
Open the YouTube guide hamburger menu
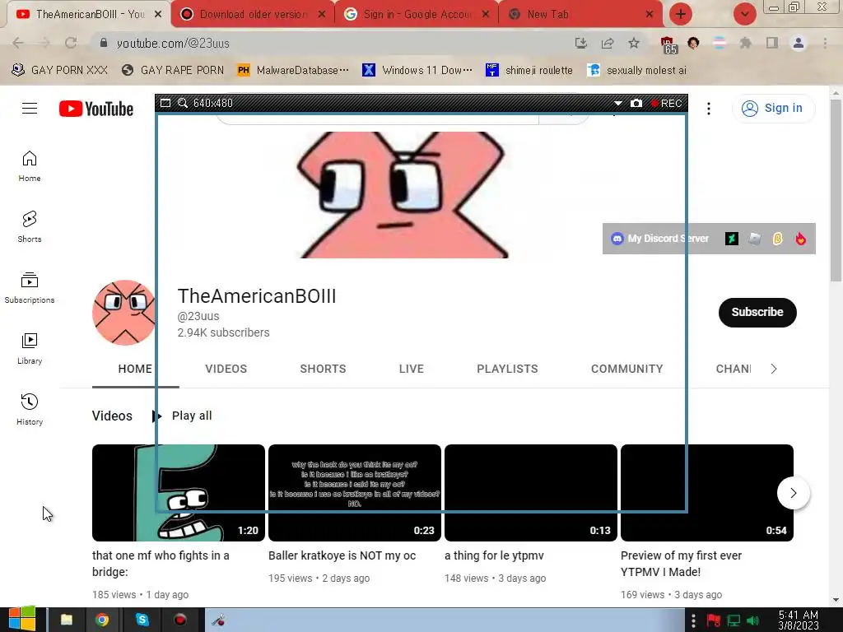point(30,109)
